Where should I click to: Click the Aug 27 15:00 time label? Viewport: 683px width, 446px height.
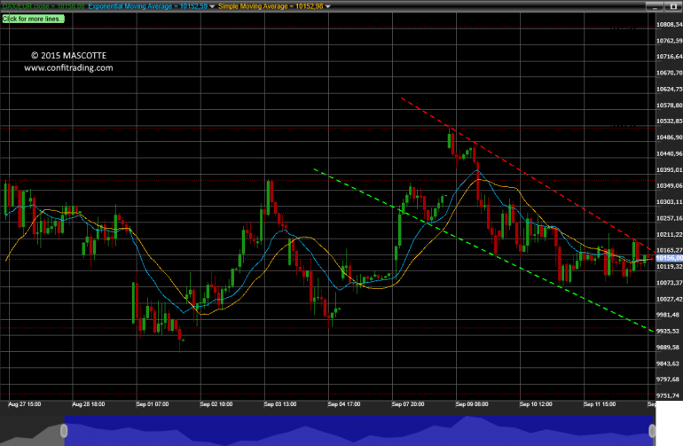point(25,404)
